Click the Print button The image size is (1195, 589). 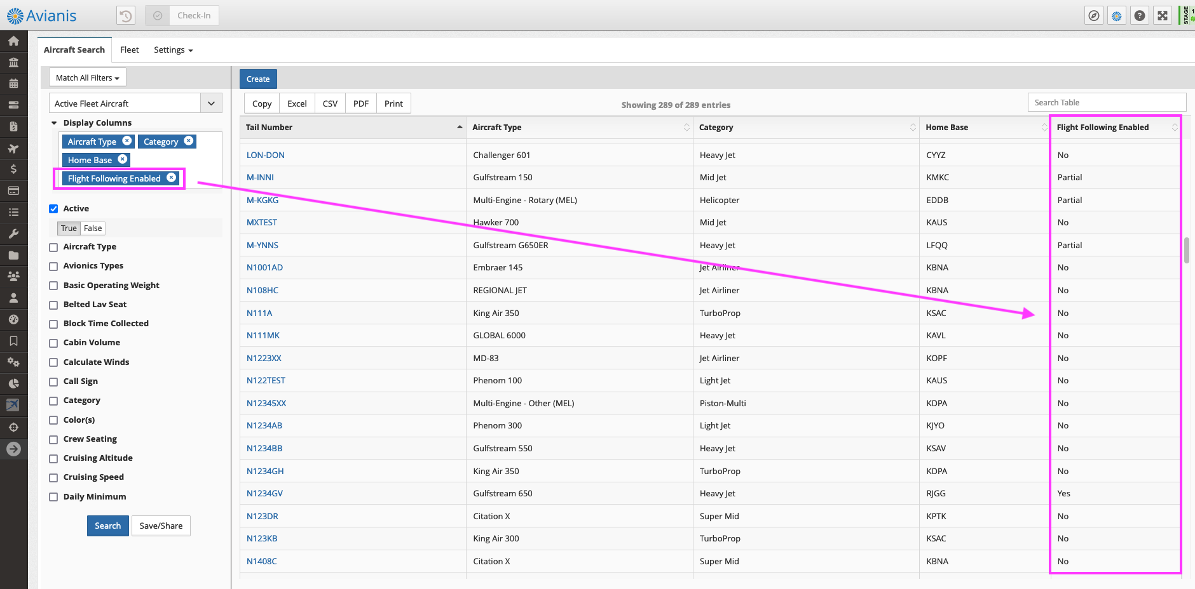click(x=393, y=103)
